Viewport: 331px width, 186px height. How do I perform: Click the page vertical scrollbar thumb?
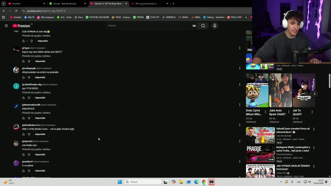329,81
